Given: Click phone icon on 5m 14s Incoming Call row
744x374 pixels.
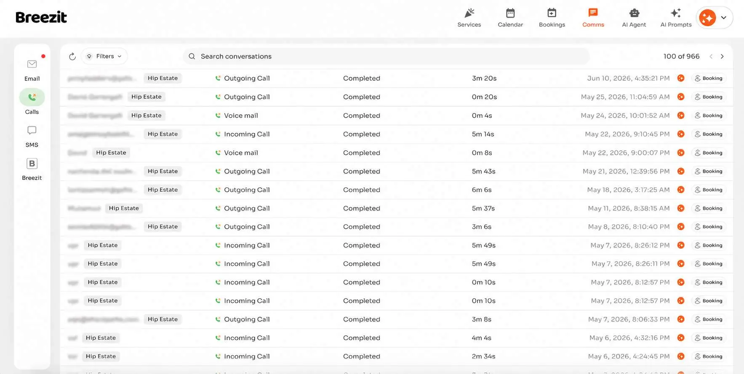Looking at the screenshot, I should (218, 134).
